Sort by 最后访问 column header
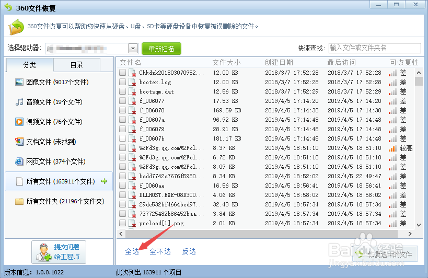The image size is (428, 278). point(341,63)
